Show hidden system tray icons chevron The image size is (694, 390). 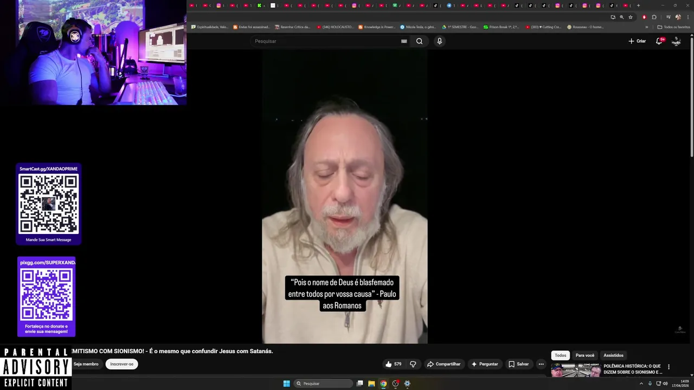click(642, 383)
